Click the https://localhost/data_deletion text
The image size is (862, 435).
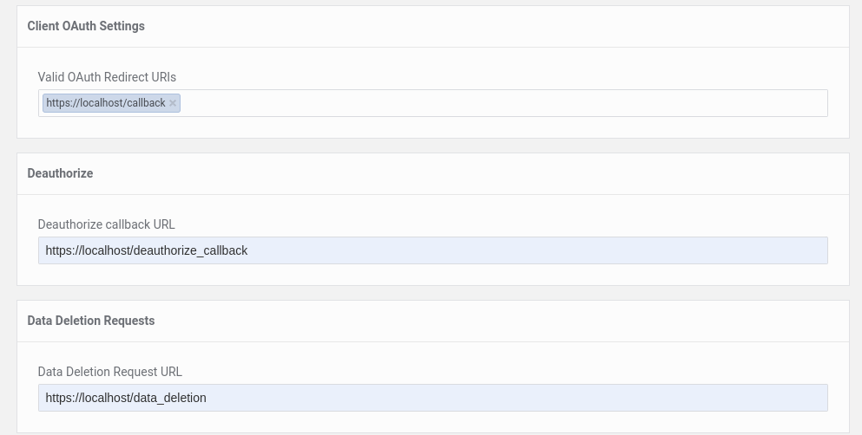(126, 398)
